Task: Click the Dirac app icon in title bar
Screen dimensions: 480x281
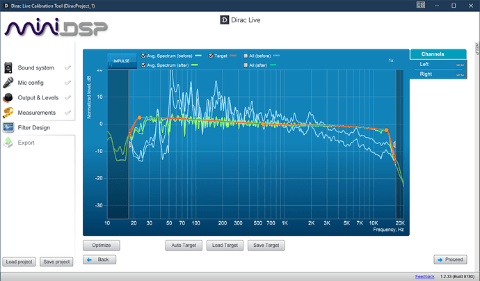Action: (x=6, y=6)
